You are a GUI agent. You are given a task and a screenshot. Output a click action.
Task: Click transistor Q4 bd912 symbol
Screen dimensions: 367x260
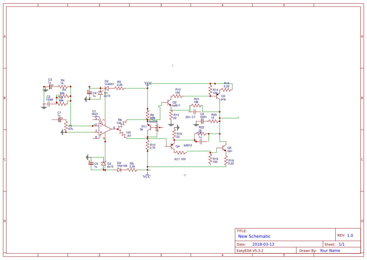tap(171, 146)
